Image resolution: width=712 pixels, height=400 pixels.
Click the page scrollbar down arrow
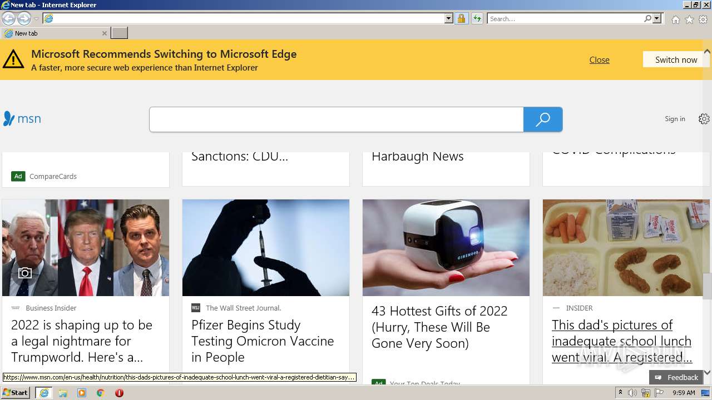[707, 372]
